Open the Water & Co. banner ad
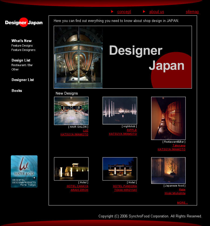 pyautogui.click(x=24, y=171)
